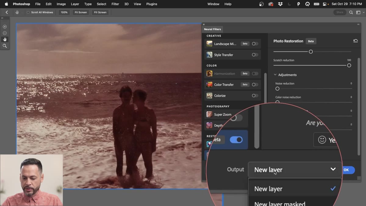Viewport: 366px width, 206px height.
Task: Select the Add to selection tool
Action: (5, 27)
